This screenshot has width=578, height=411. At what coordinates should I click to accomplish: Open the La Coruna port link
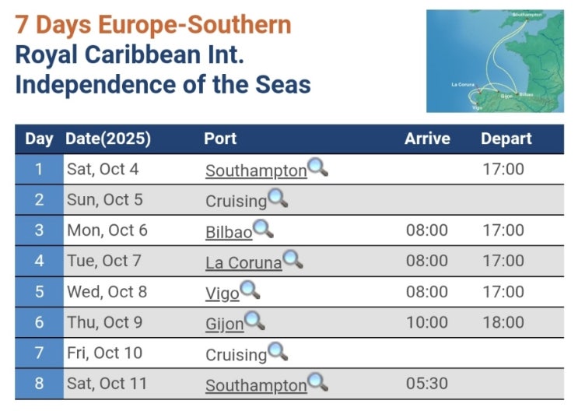(243, 263)
